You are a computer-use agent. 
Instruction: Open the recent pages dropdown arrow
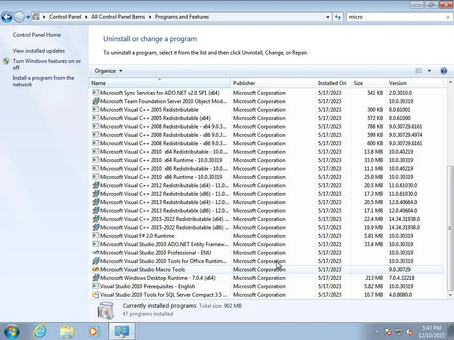(x=28, y=17)
